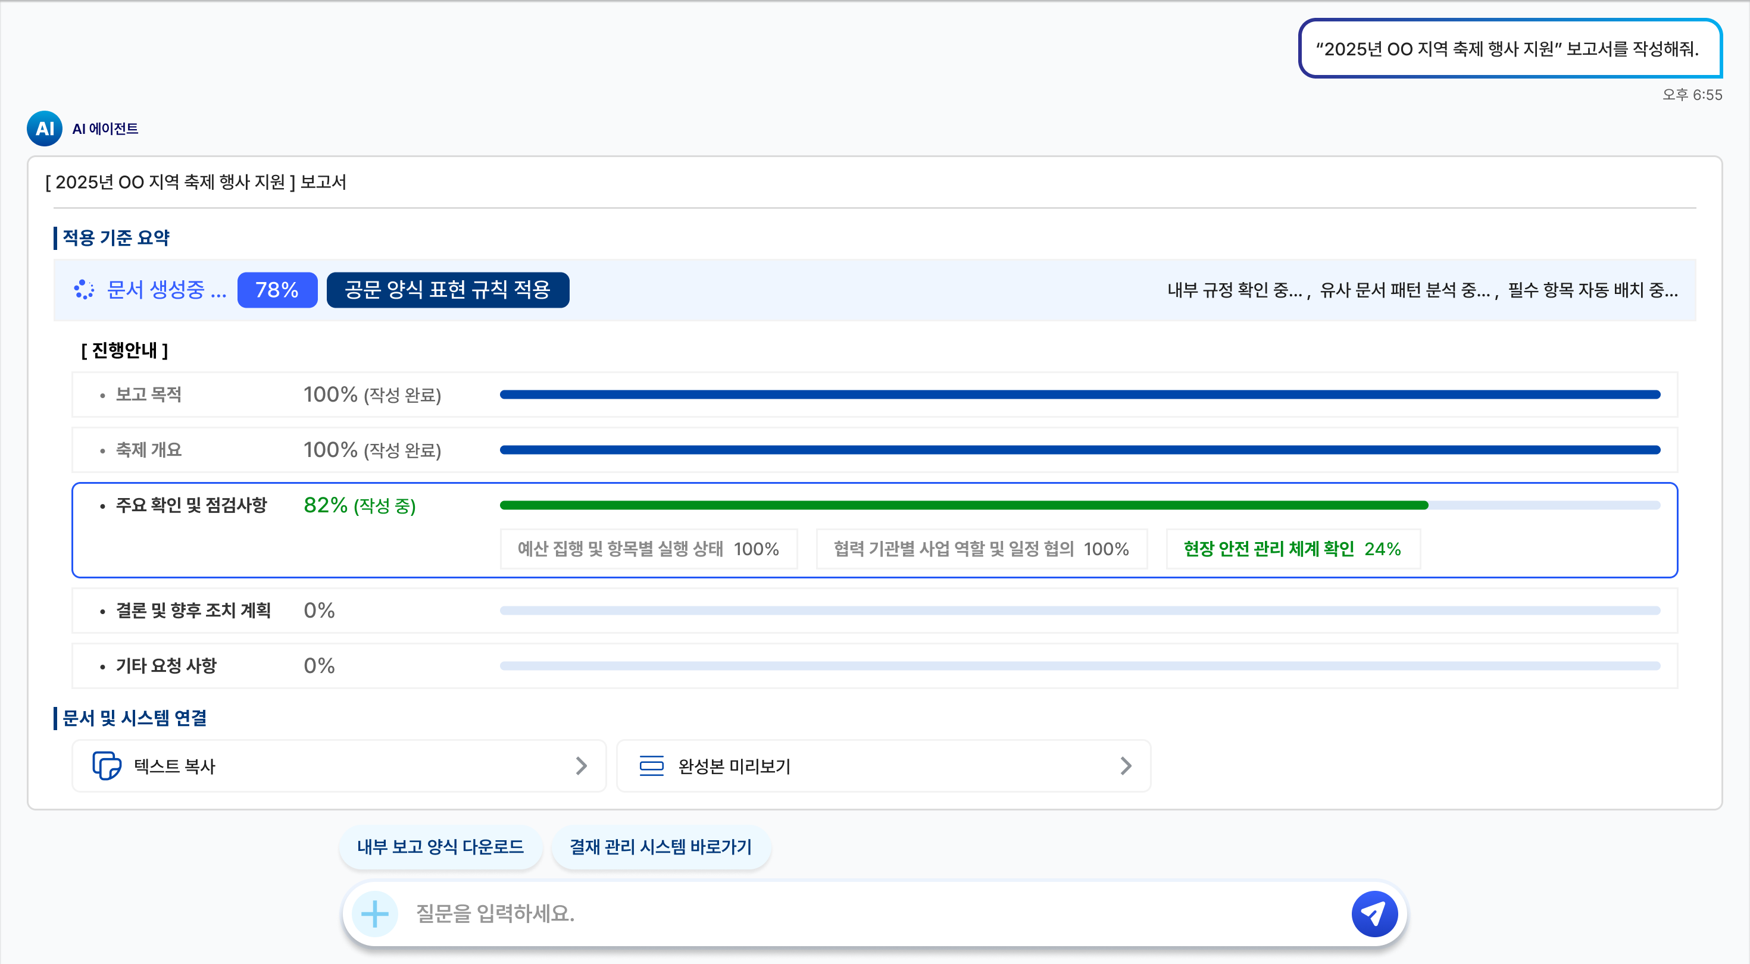1750x964 pixels.
Task: Select the 예산 집행 및 항목별 실행 상태 chip
Action: click(649, 549)
